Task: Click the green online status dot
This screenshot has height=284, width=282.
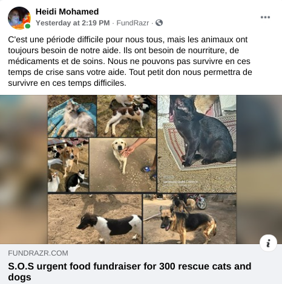Action: [28, 26]
